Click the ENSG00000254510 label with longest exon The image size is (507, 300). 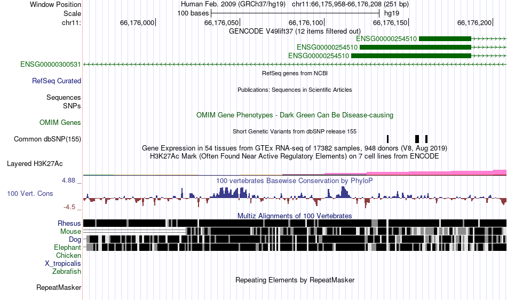coord(319,56)
